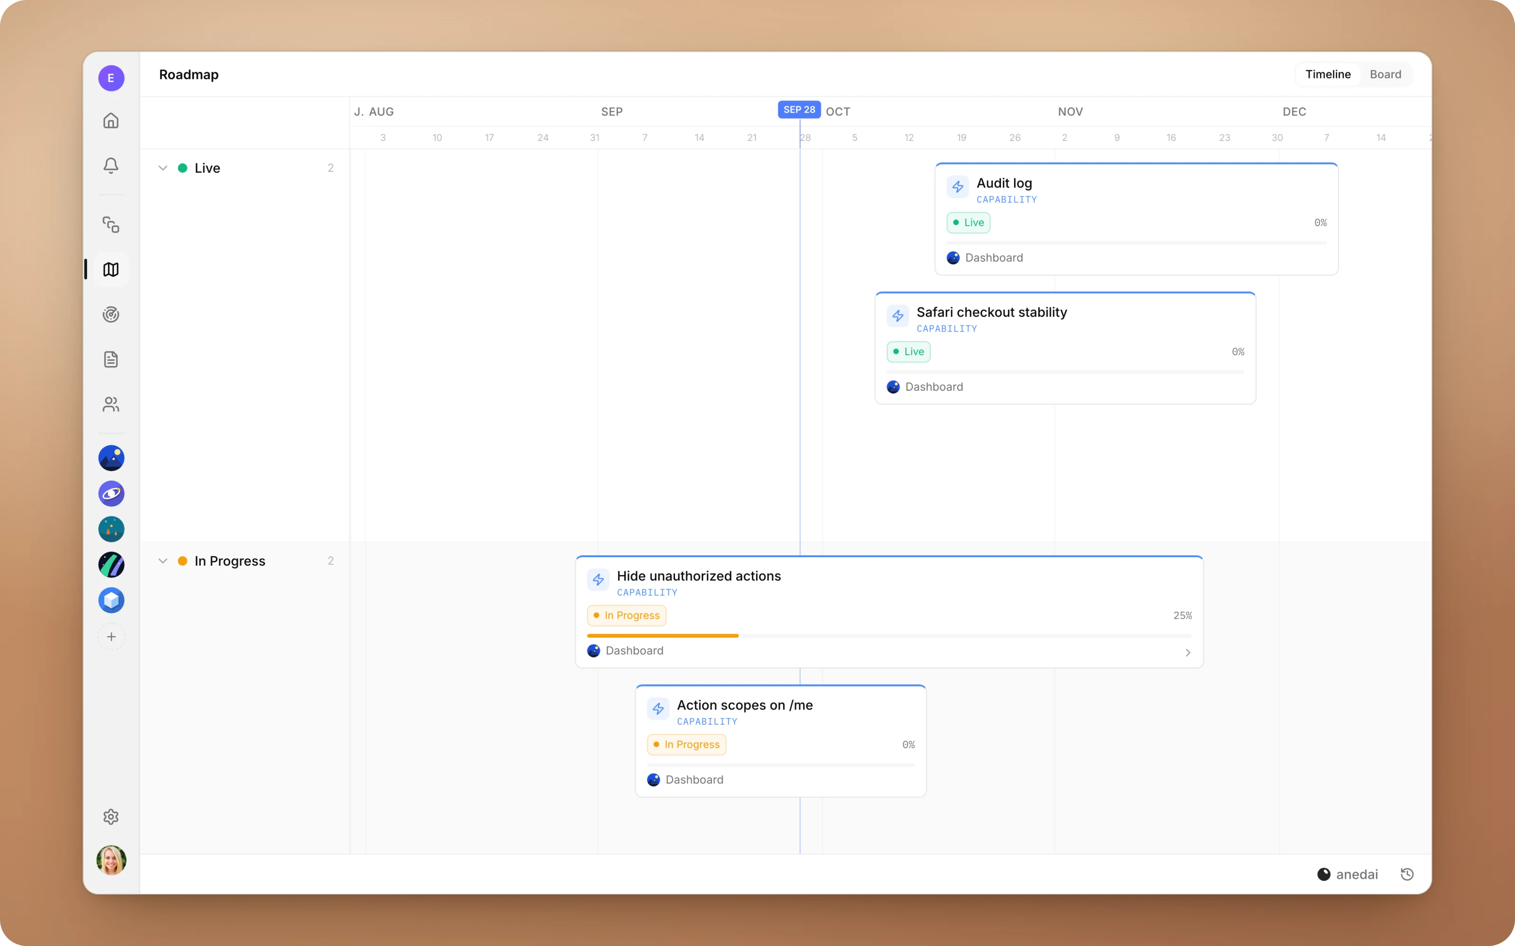Click Dashboard avatar on Safari checkout stability card
Screen dimensions: 1515x946
[x=893, y=386]
